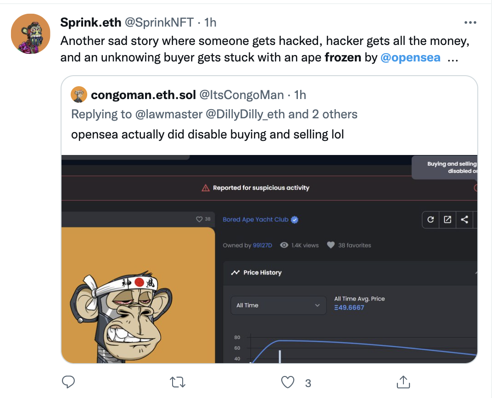
Task: Click the Bored Ape NFT image
Action: (138, 295)
